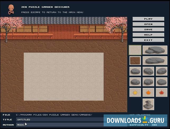Select first small stone in lower row
This screenshot has height=129, width=170.
point(135,82)
